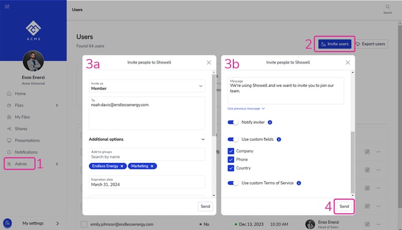Click Send in the 3a dialog
This screenshot has width=402, height=230.
[x=205, y=207]
